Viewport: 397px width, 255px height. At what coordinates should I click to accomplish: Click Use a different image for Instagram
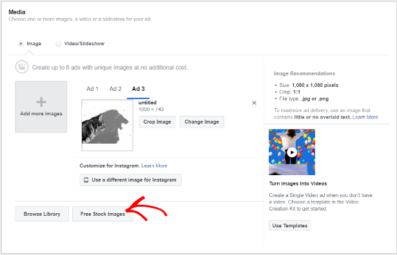pyautogui.click(x=130, y=180)
